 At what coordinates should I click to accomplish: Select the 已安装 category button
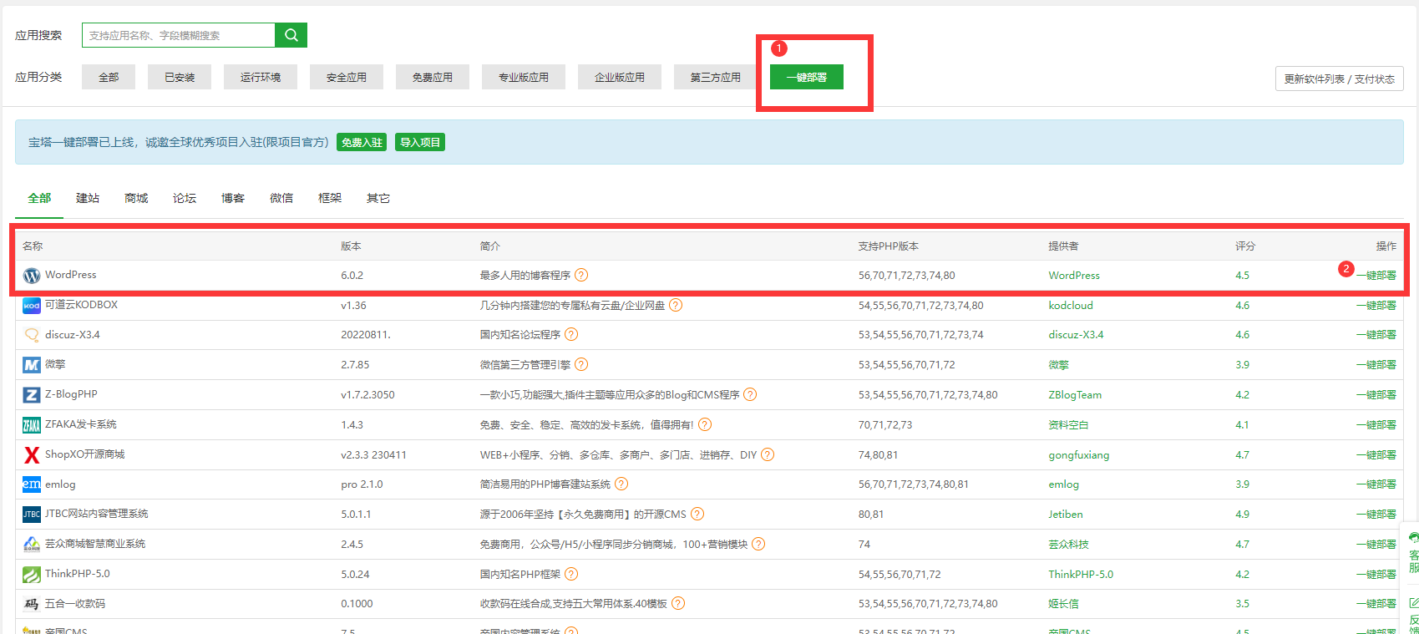coord(180,77)
